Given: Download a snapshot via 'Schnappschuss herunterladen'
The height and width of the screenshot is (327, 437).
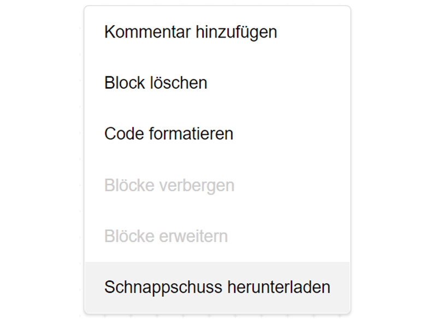Looking at the screenshot, I should click(217, 287).
